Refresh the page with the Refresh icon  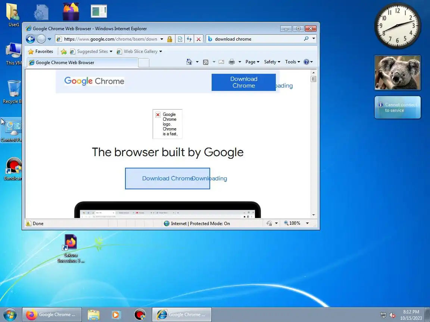(189, 39)
